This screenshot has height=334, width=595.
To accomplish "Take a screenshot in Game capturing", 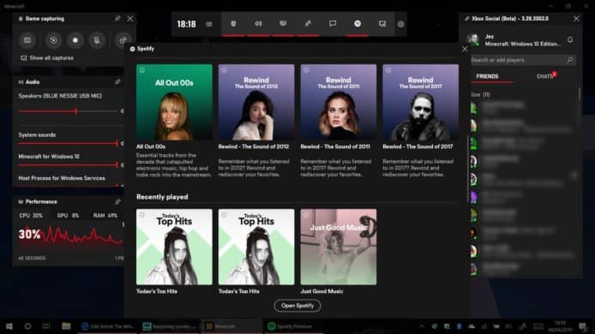I will pos(27,40).
